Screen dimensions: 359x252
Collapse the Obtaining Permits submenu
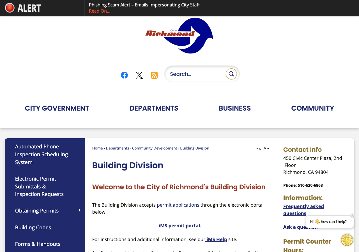pyautogui.click(x=79, y=210)
